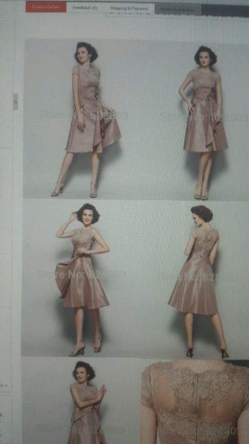Click the small handle on the left sidebar edge
The image size is (249, 444).
pos(16,102)
